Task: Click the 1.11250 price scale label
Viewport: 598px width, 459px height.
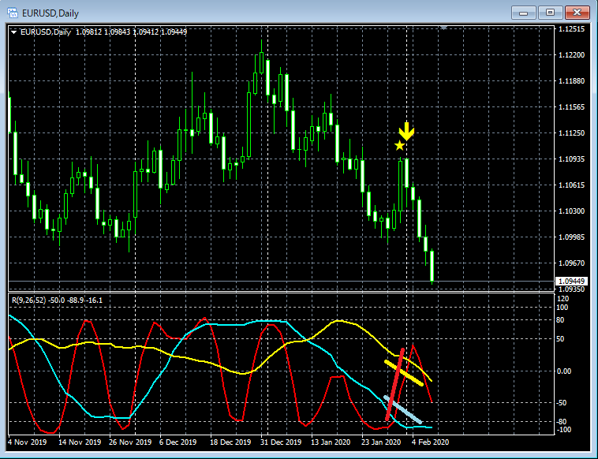Action: pyautogui.click(x=571, y=133)
